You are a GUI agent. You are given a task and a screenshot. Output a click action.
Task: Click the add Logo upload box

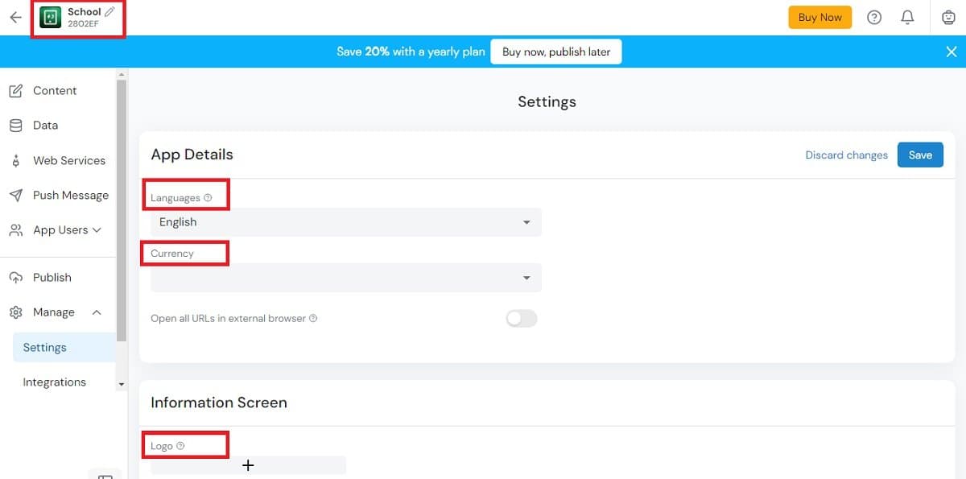pos(248,465)
